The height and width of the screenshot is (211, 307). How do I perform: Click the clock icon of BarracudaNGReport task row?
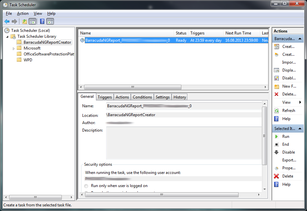pyautogui.click(x=82, y=40)
